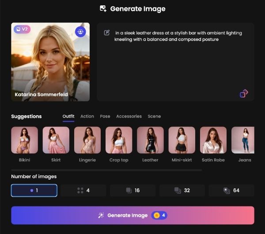Pick the Jeans outfit thumbnail

tap(243, 140)
